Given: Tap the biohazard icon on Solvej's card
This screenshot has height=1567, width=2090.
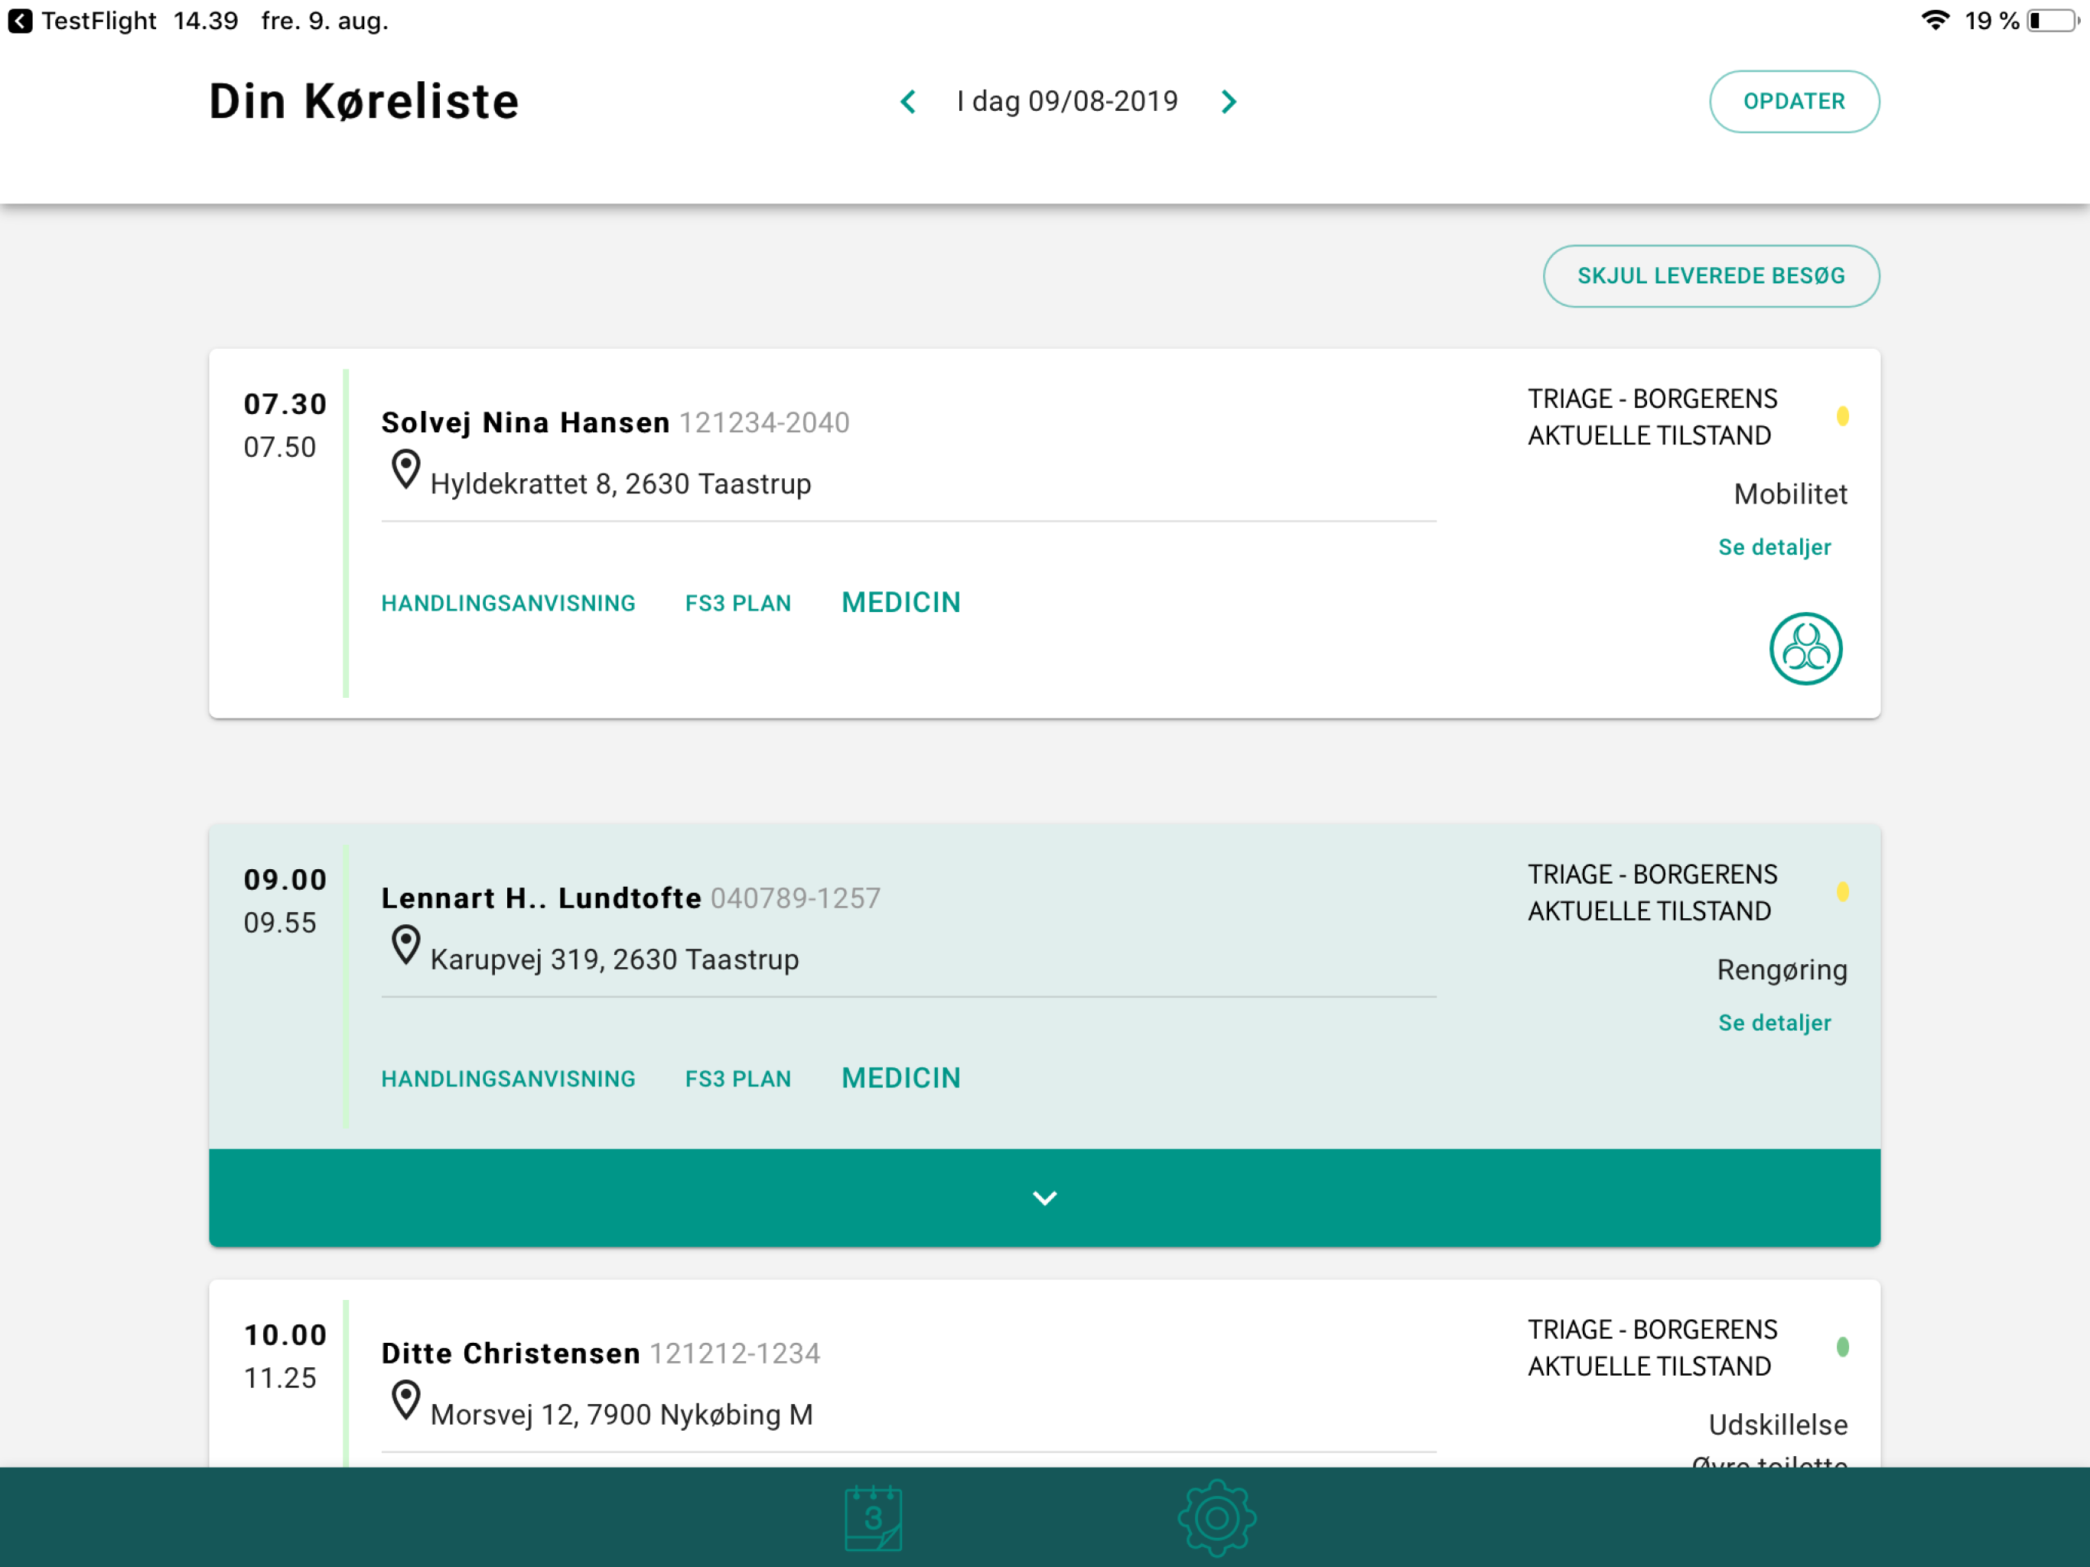Looking at the screenshot, I should pos(1805,648).
